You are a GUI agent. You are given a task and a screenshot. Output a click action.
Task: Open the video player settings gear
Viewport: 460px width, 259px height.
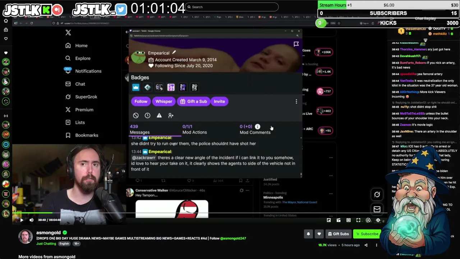click(378, 220)
